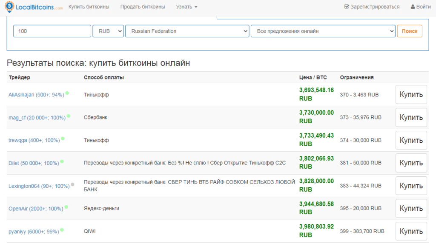Viewport: 436px width, 243px height.
Task: Click the Войти login link
Action: coord(421,7)
